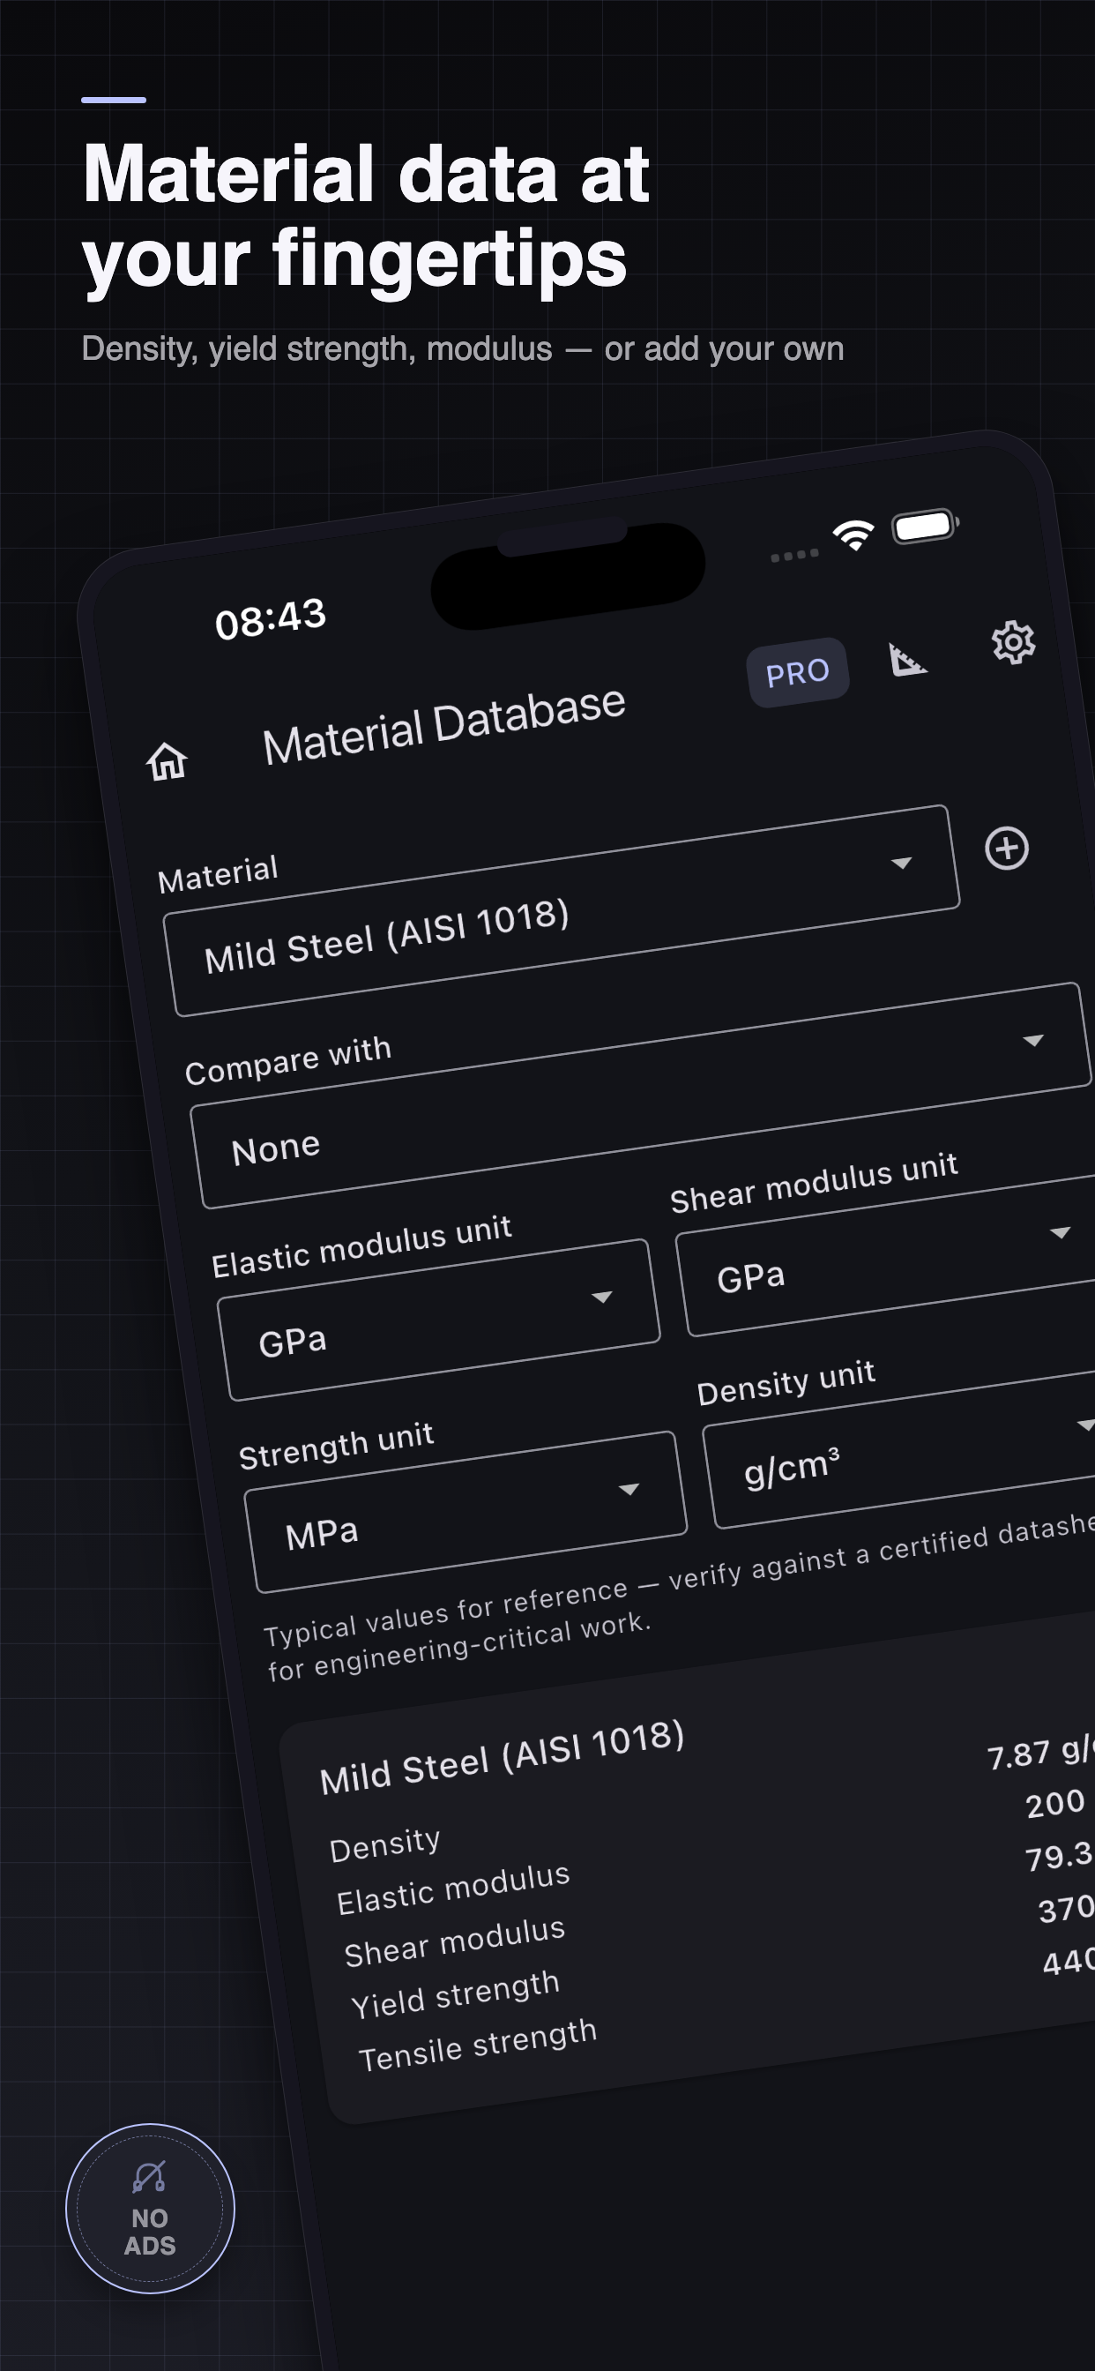Open the Material dropdown showing Mild Steel
Viewport: 1095px width, 2371px height.
click(562, 911)
